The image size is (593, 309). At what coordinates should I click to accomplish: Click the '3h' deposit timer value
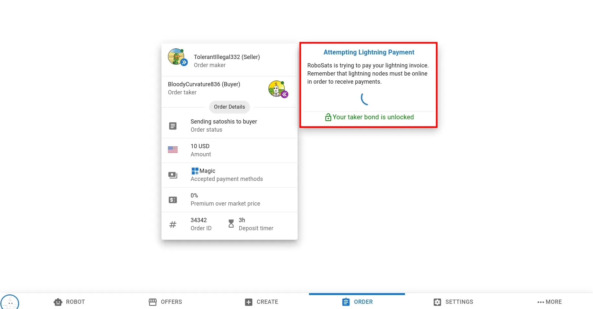coord(242,220)
